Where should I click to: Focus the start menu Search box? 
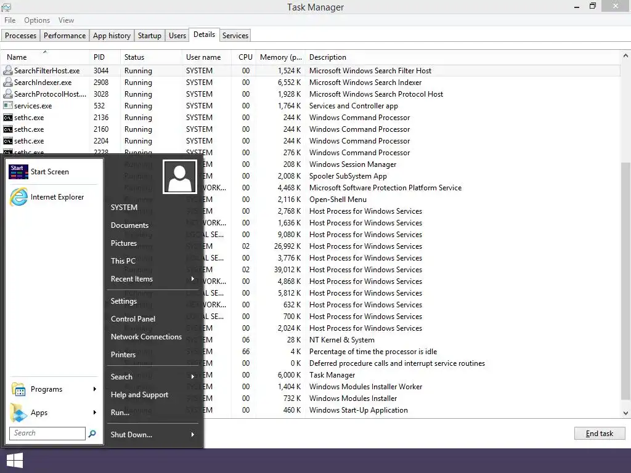pos(47,433)
